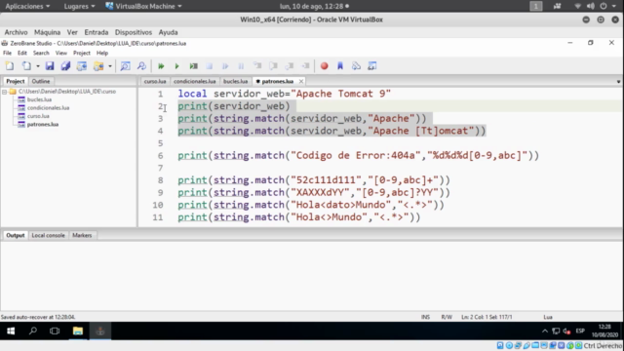Open the Edit menu in ZeroBrane
The height and width of the screenshot is (351, 624).
coord(21,53)
